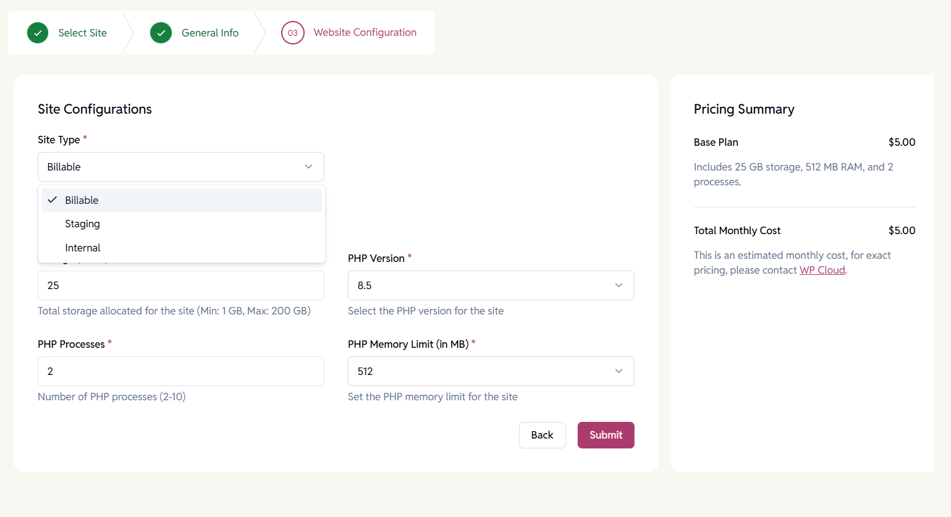Open the WP Cloud link
Image resolution: width=951 pixels, height=517 pixels.
(822, 270)
